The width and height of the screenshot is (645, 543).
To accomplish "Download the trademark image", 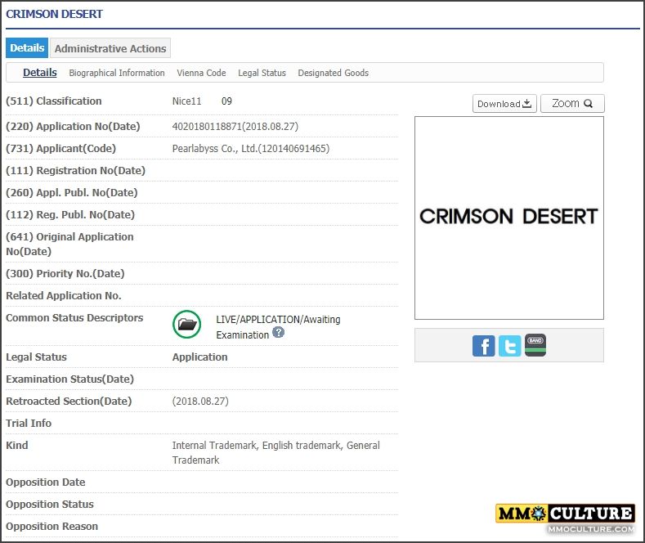I will tap(504, 104).
